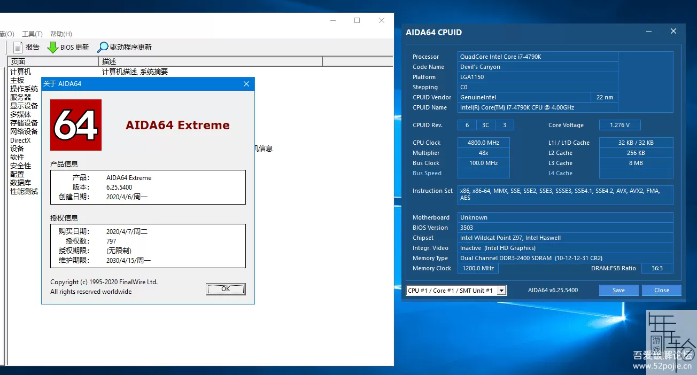Click the L1 cache value "32 KB / 32 KB"
697x375 pixels.
[x=636, y=143]
